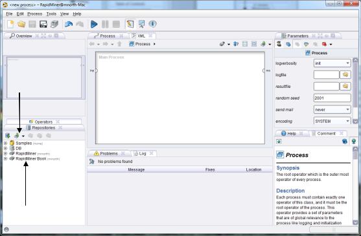
Task: Expand the Samples repository node
Action: point(6,144)
